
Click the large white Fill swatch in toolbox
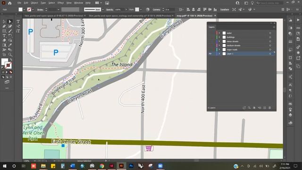(5, 62)
